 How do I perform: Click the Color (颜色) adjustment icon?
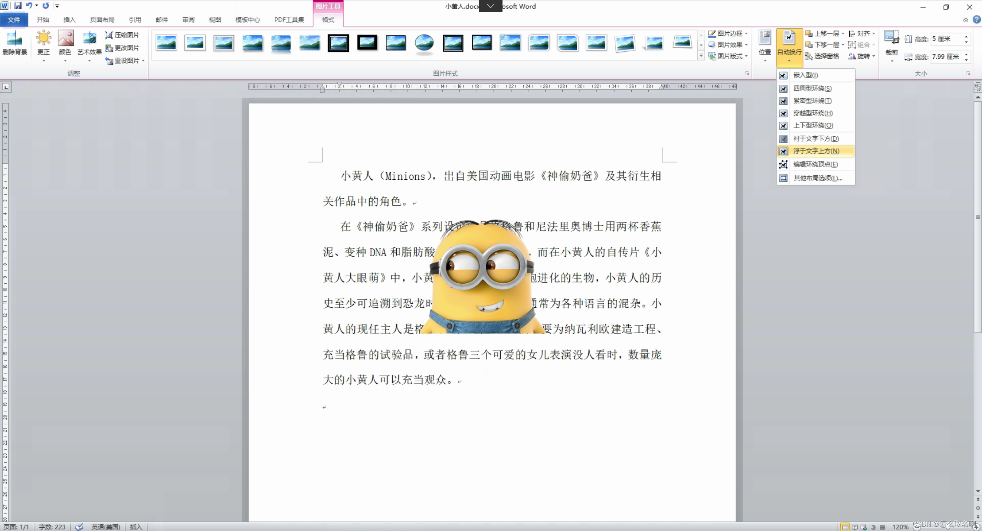65,38
